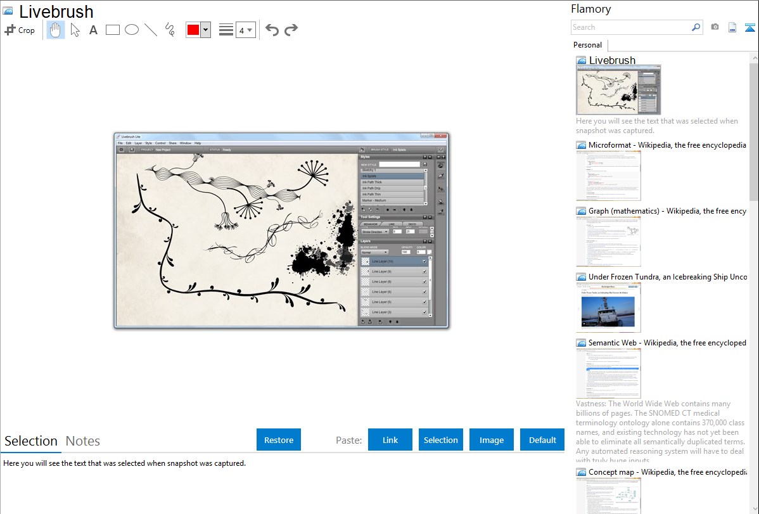
Task: Select the Crop tool
Action: click(20, 30)
